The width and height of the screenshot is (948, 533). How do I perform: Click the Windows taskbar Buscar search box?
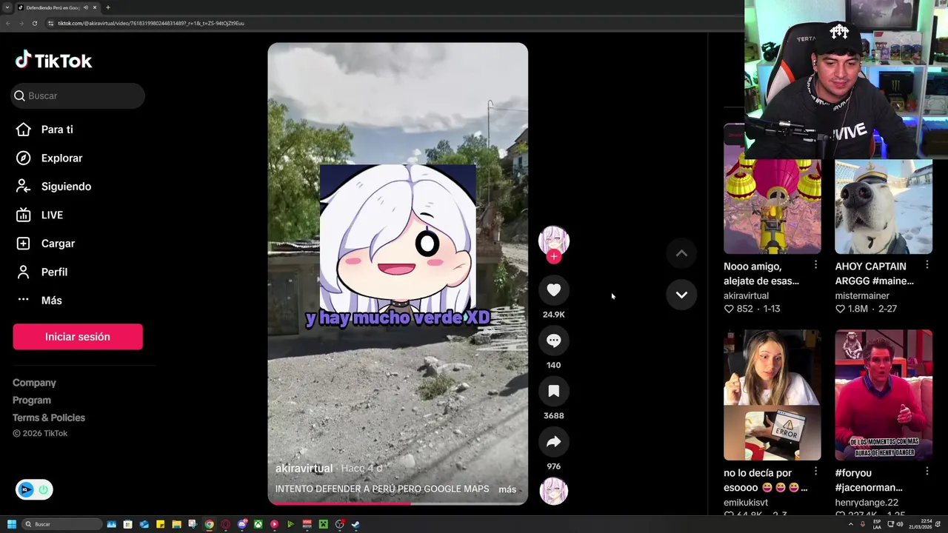tap(62, 524)
